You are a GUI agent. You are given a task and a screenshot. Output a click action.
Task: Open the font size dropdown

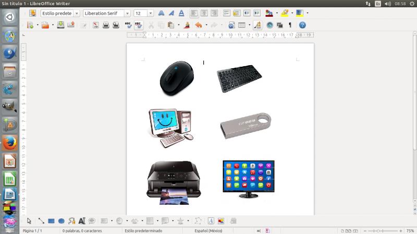point(151,13)
